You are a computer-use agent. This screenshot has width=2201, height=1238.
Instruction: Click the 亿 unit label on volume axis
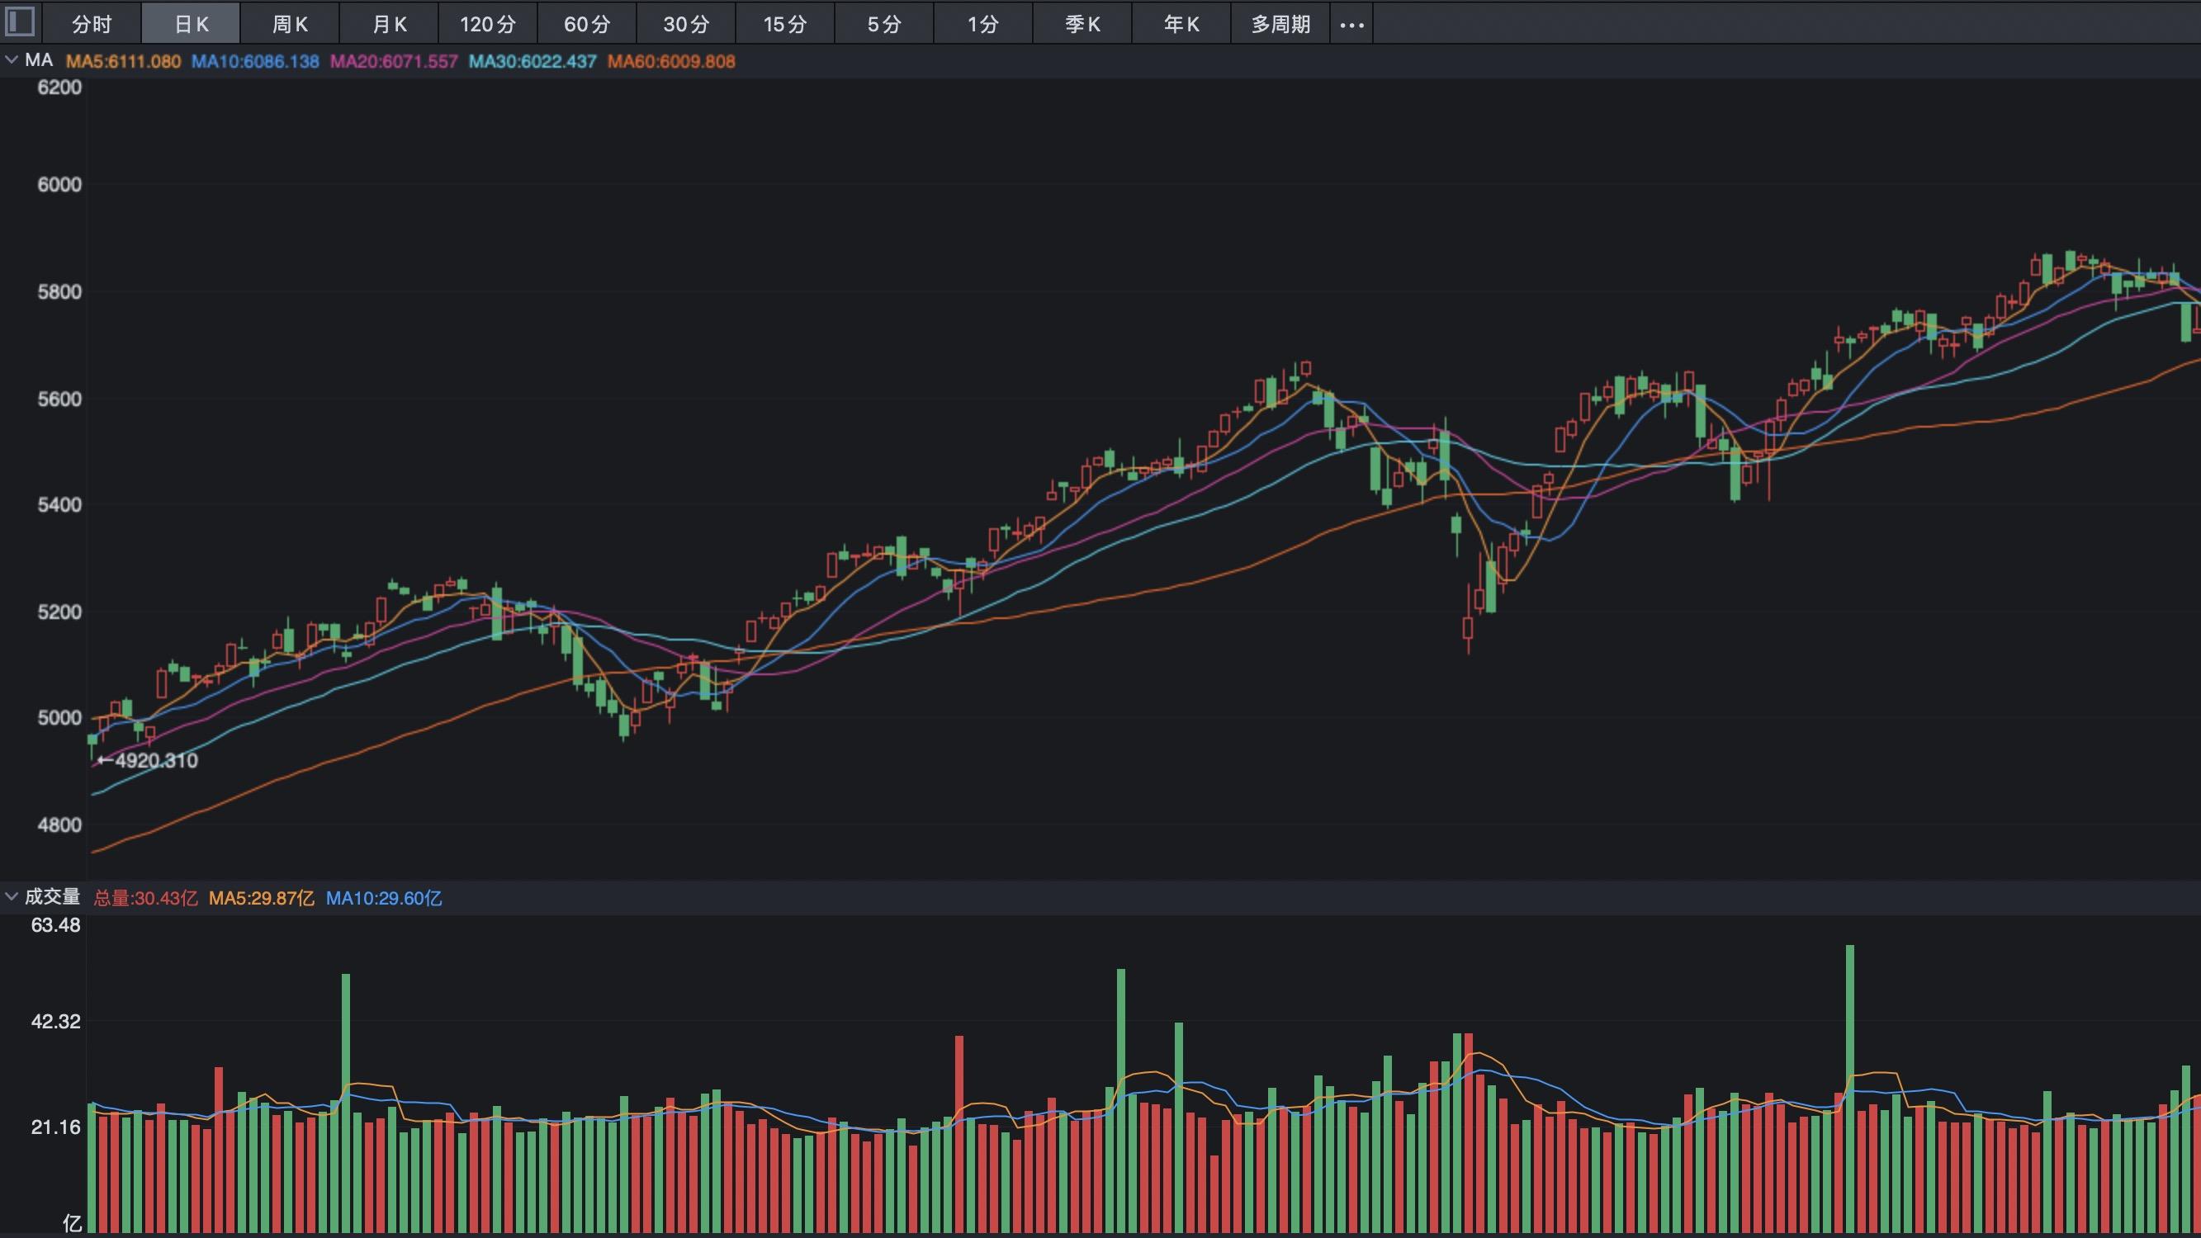click(x=72, y=1223)
